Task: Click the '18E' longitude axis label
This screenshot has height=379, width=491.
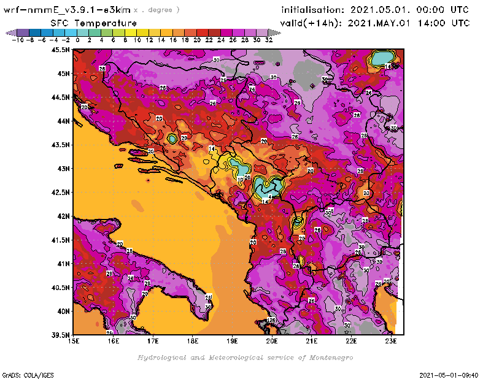Action: [x=193, y=341]
